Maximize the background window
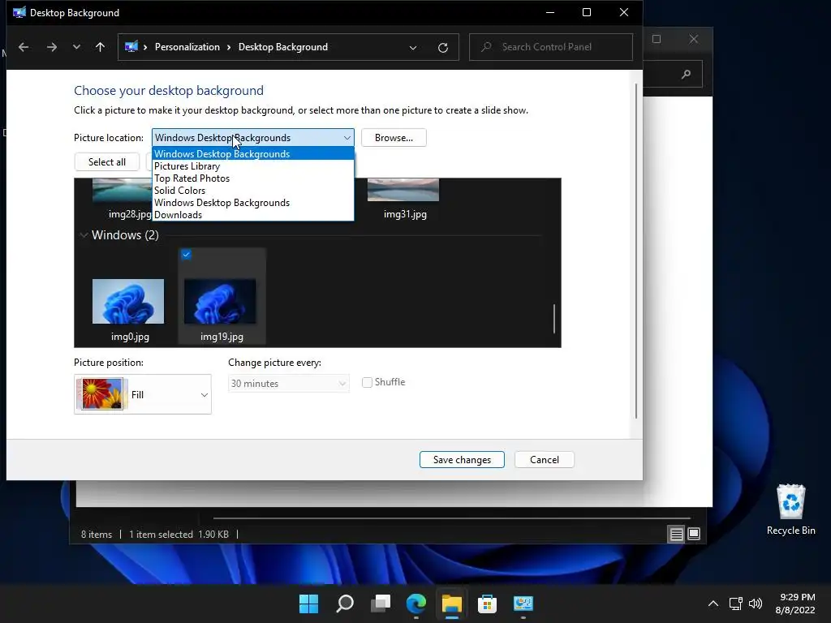This screenshot has width=831, height=623. [x=657, y=39]
